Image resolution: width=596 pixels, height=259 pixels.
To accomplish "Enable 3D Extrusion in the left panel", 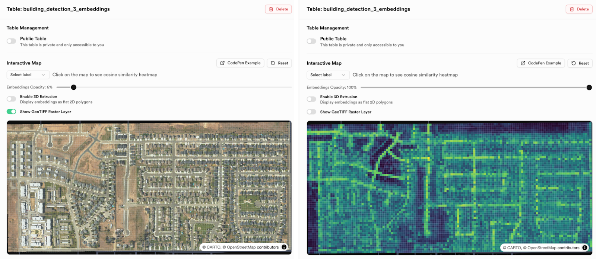I will (x=12, y=99).
